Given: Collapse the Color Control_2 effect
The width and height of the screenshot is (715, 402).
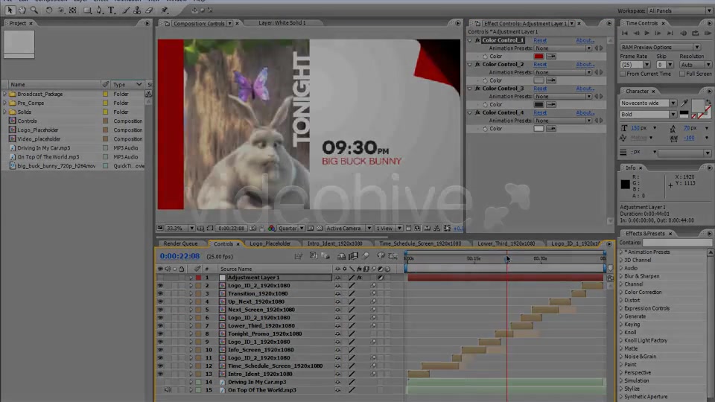Looking at the screenshot, I should (x=470, y=65).
